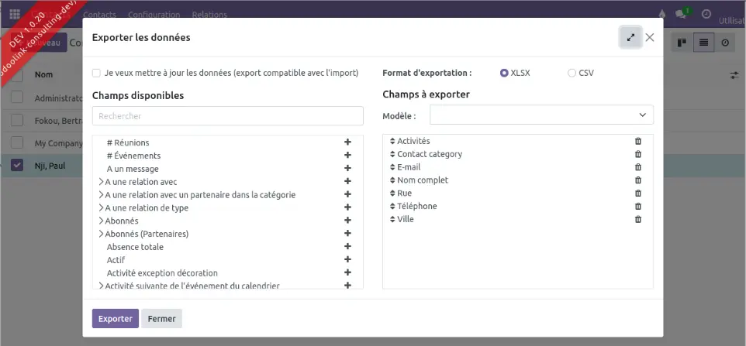Expand A une relation de type
This screenshot has width=746, height=346.
[102, 207]
